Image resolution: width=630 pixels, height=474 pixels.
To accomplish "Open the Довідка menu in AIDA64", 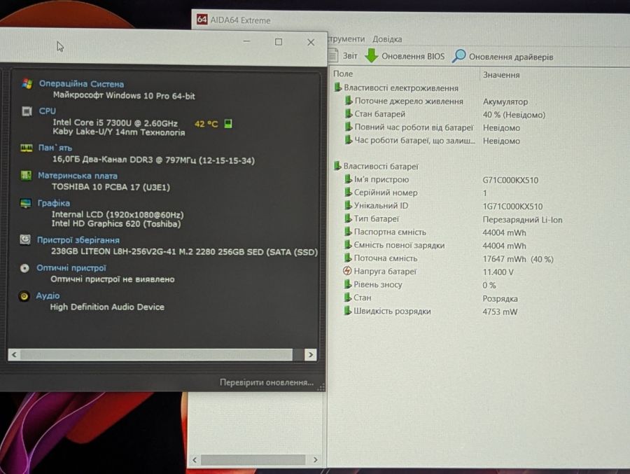I will 387,39.
